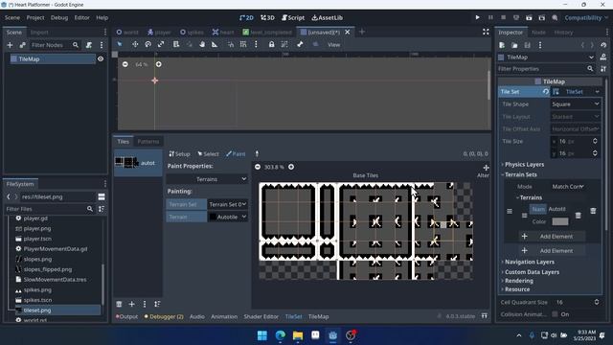
Task: Zoom out the scene viewport
Action: pyautogui.click(x=125, y=64)
